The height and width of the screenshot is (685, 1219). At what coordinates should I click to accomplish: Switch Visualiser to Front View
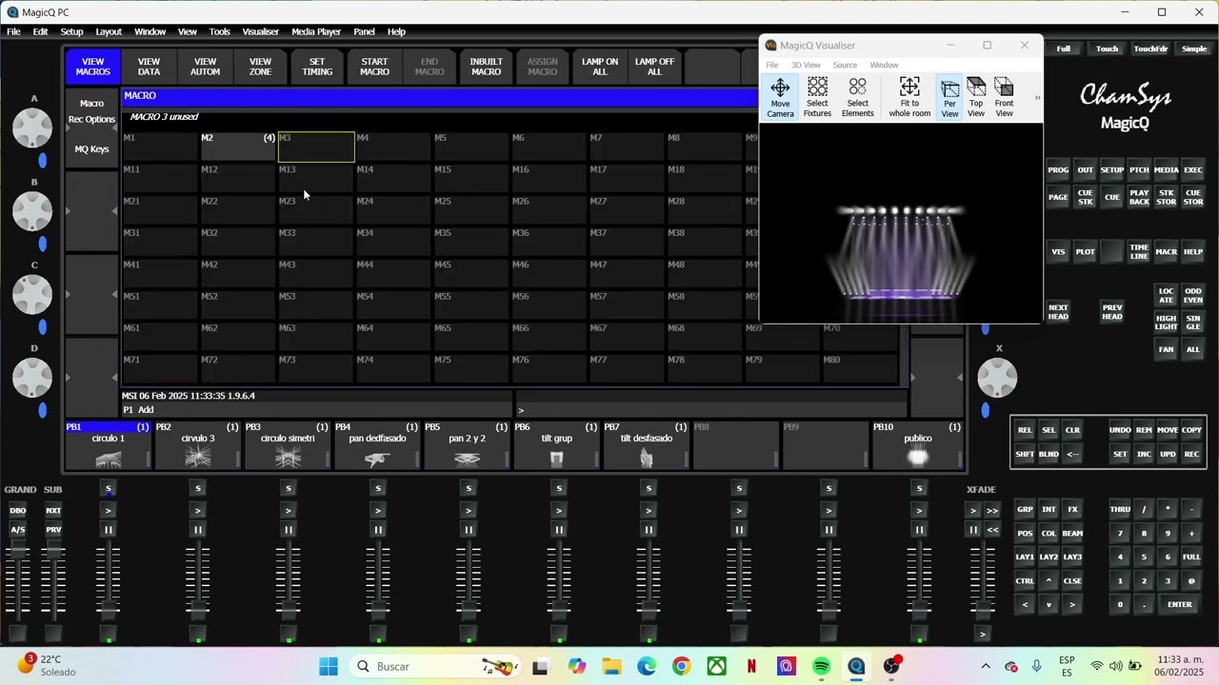tap(1004, 98)
